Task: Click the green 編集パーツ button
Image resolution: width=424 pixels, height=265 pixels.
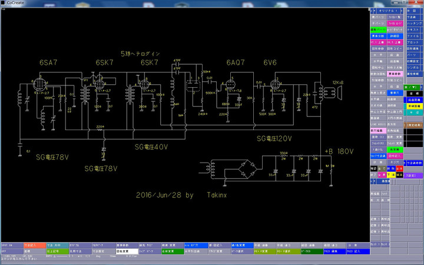Action: coord(377,29)
